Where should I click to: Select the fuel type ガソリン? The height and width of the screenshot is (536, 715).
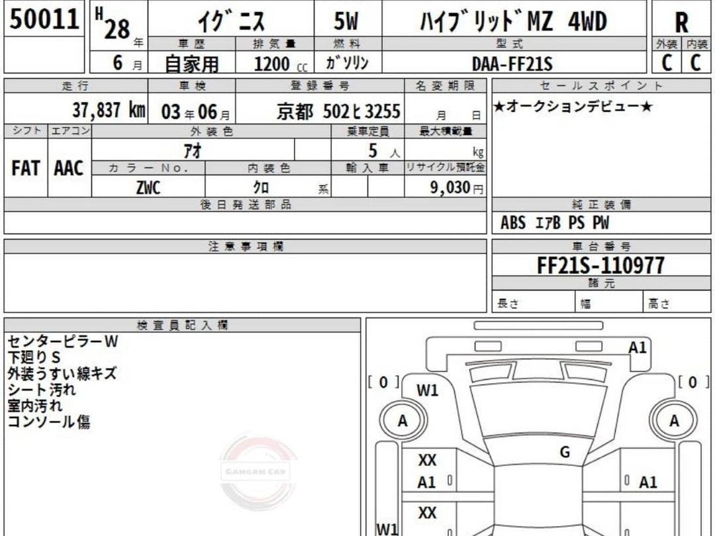[x=347, y=63]
